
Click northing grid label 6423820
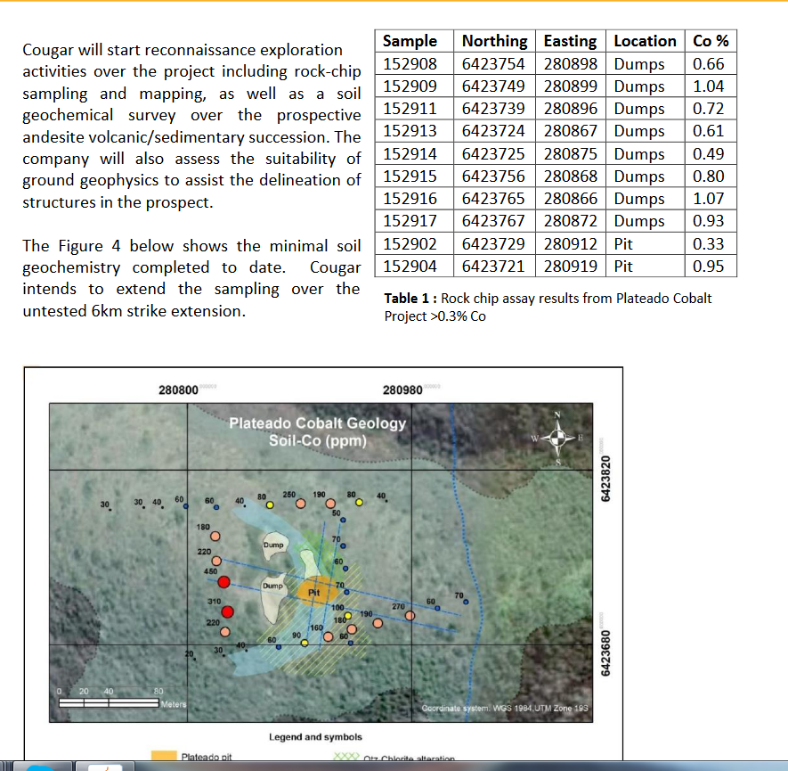(x=606, y=479)
